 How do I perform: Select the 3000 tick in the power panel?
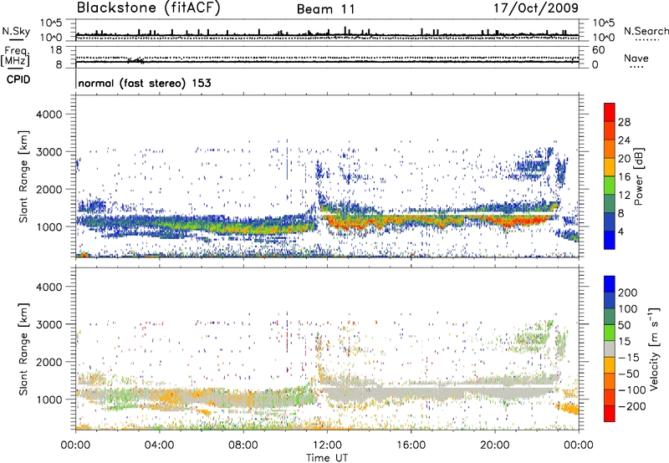(x=49, y=152)
